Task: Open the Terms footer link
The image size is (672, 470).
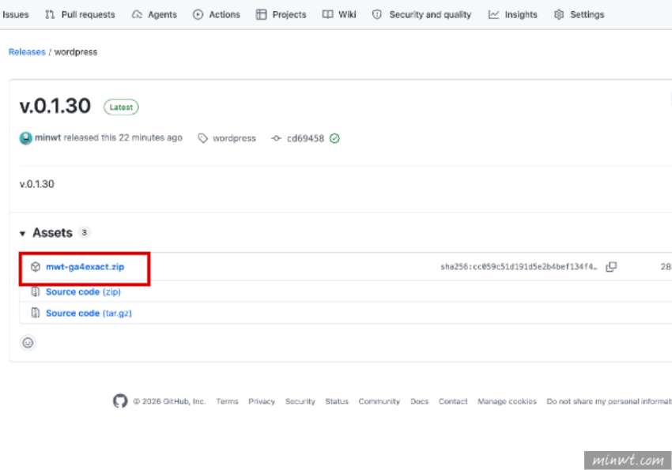Action: click(227, 401)
